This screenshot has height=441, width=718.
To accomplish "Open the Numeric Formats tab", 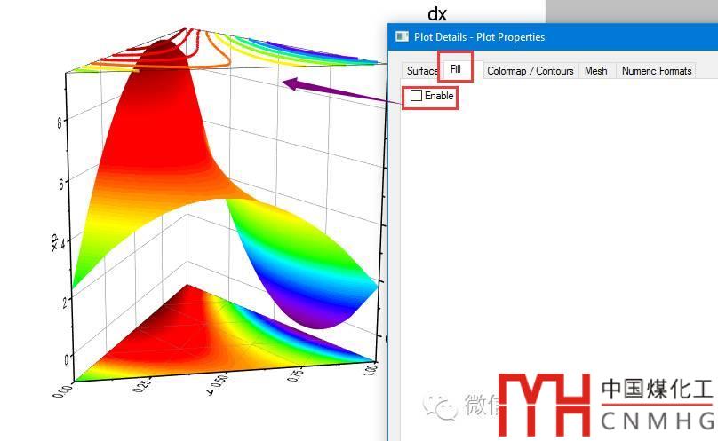I will (657, 71).
